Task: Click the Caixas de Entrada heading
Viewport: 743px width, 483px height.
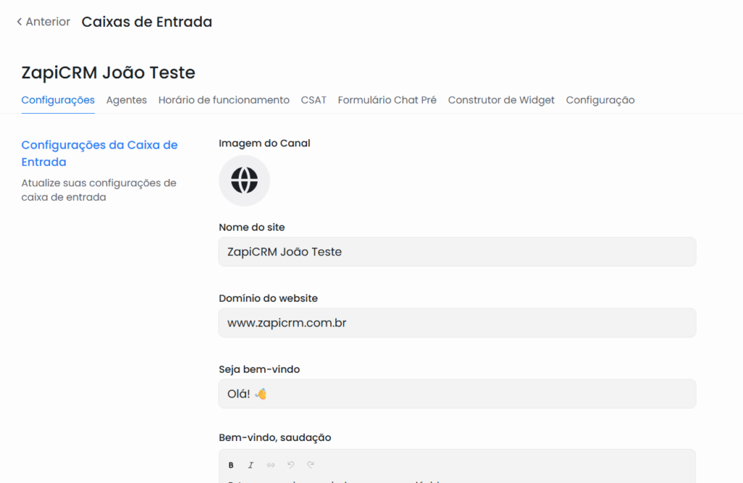Action: click(147, 22)
